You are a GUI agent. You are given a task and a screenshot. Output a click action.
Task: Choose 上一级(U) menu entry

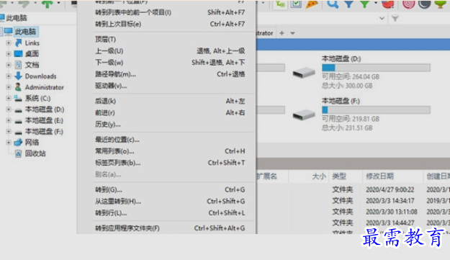(170, 51)
